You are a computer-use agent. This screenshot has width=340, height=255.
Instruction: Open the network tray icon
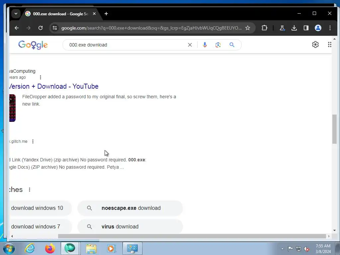(x=298, y=249)
